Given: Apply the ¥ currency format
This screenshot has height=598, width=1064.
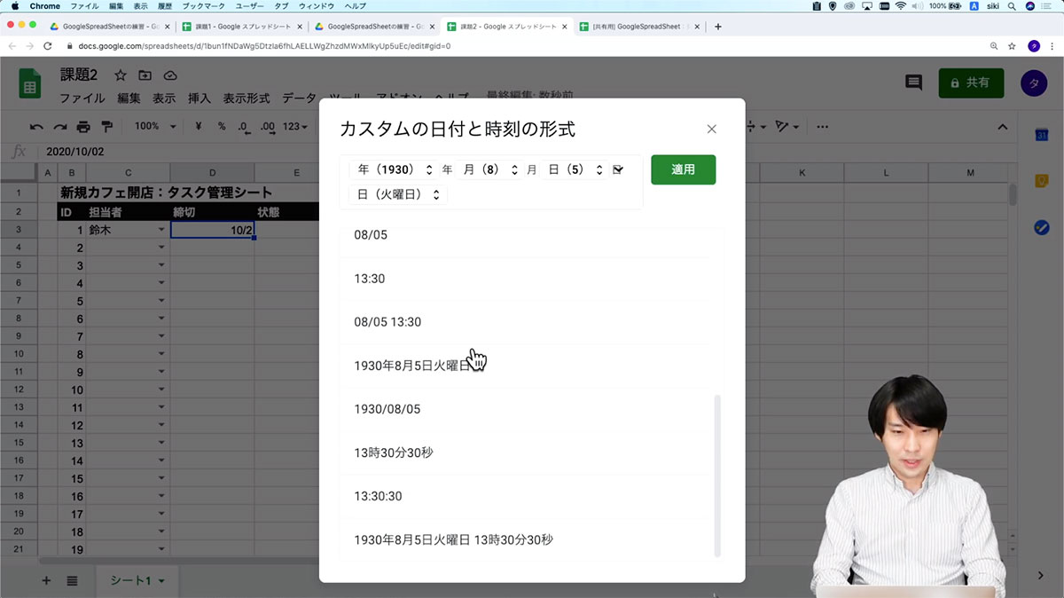Looking at the screenshot, I should [199, 126].
